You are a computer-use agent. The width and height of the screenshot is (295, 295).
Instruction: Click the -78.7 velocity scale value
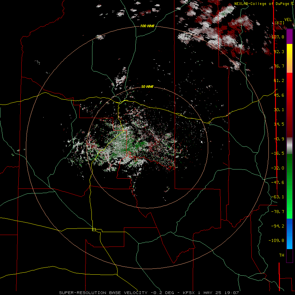tap(278, 212)
